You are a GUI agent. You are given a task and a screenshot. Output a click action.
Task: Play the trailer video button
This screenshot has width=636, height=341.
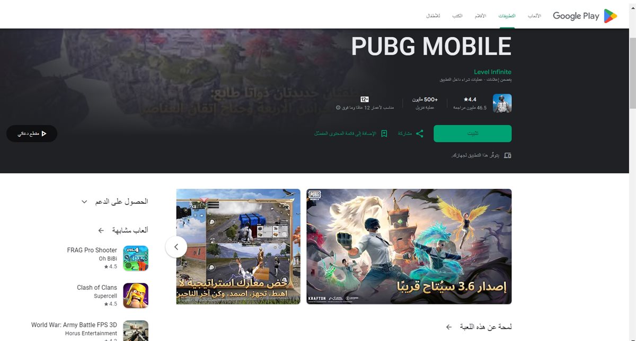pyautogui.click(x=32, y=134)
